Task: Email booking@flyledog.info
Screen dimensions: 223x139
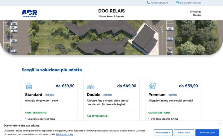Action: coord(190,3)
